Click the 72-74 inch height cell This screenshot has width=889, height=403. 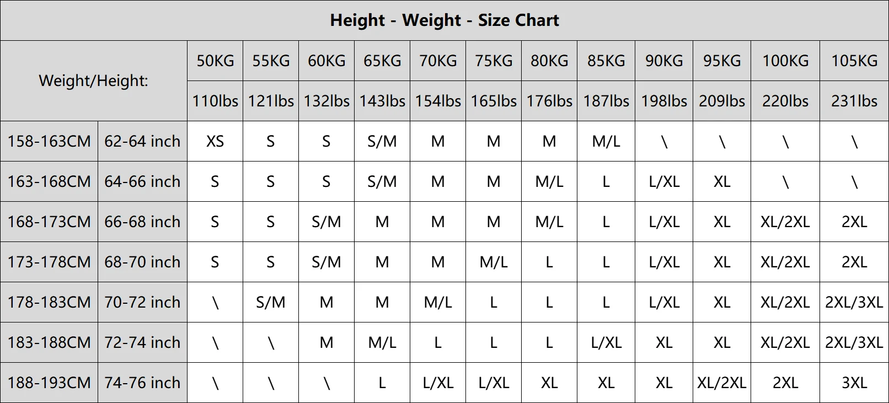click(x=142, y=342)
